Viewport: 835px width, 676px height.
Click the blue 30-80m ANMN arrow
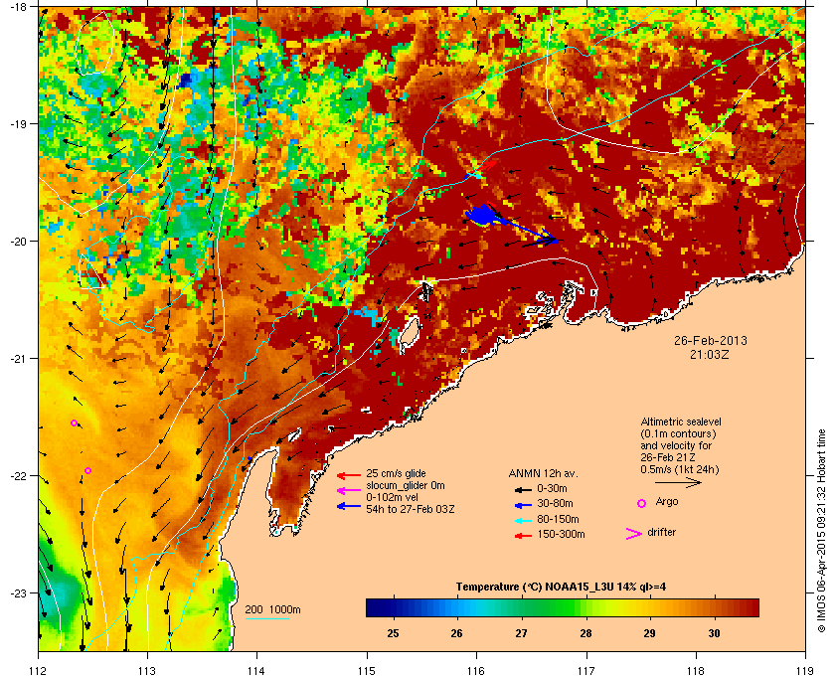point(523,505)
